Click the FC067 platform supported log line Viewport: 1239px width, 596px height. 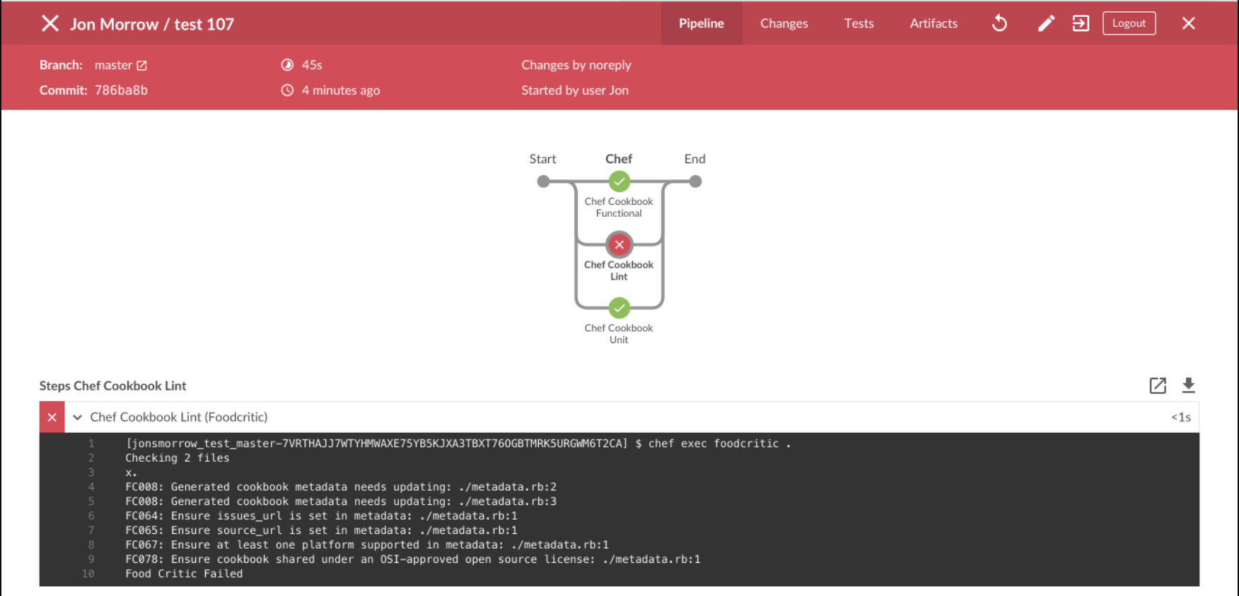tap(367, 544)
